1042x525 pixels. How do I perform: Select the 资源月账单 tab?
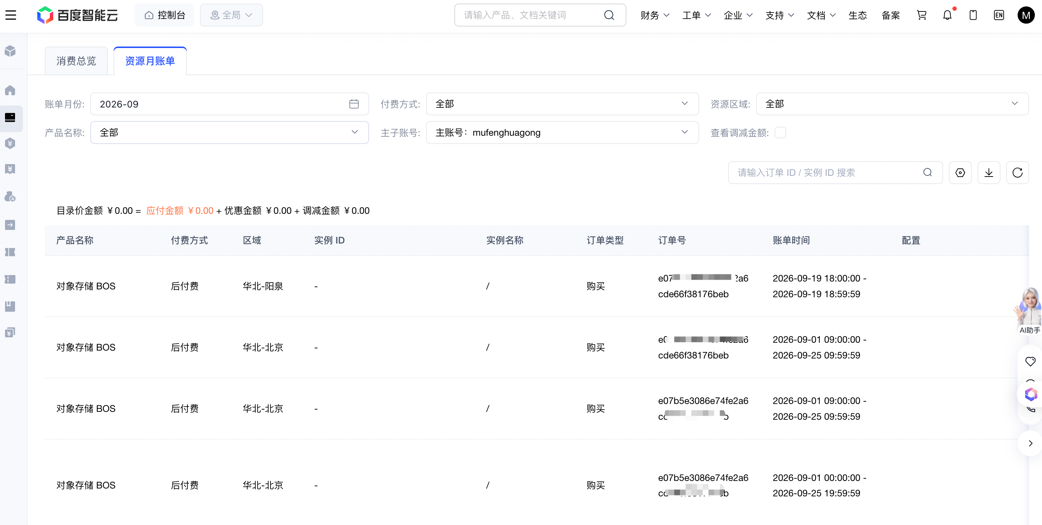[150, 61]
